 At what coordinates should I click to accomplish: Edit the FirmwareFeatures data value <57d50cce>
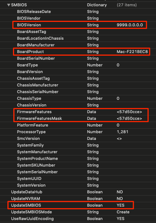pyautogui.click(x=129, y=112)
